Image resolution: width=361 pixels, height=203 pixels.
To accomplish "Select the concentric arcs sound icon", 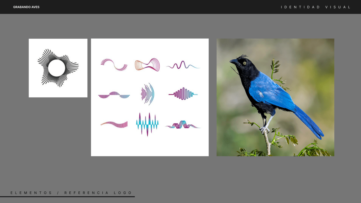I will click(x=148, y=94).
